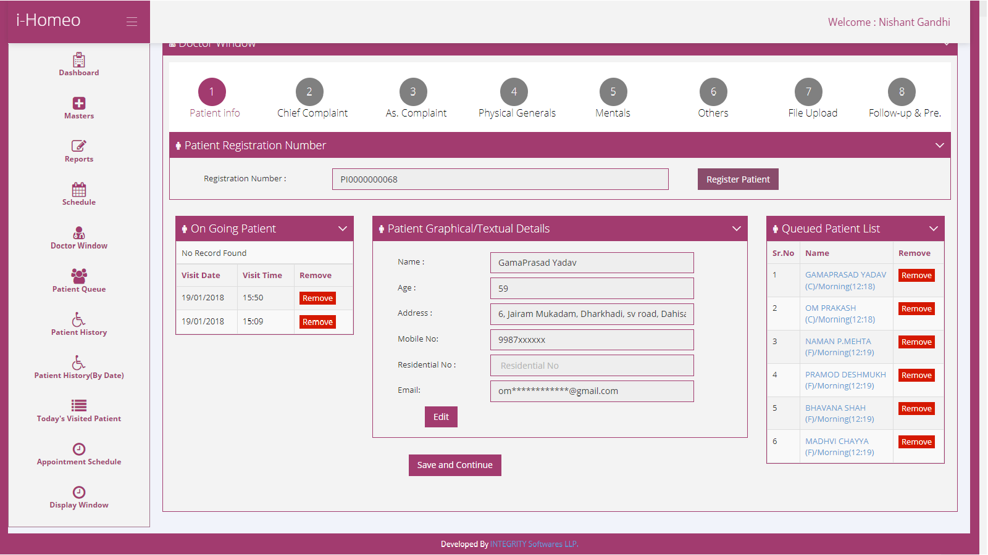
Task: Go to step 7 File Upload
Action: click(x=808, y=92)
